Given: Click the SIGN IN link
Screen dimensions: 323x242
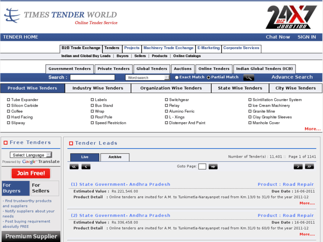Looking at the screenshot, I should click(x=307, y=37).
